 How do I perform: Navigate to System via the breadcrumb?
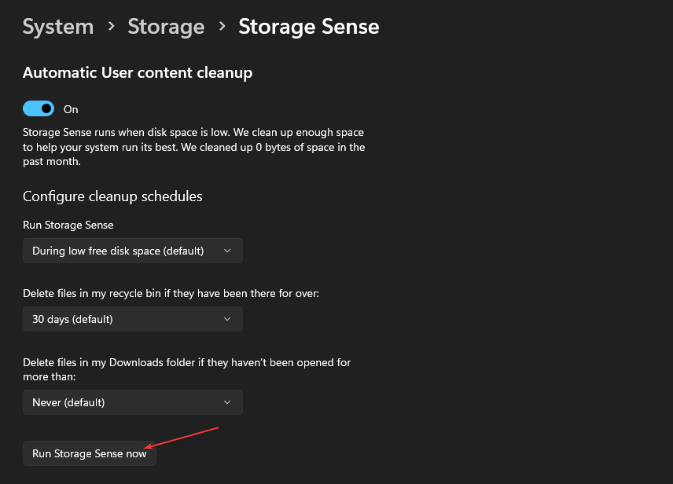click(x=58, y=26)
